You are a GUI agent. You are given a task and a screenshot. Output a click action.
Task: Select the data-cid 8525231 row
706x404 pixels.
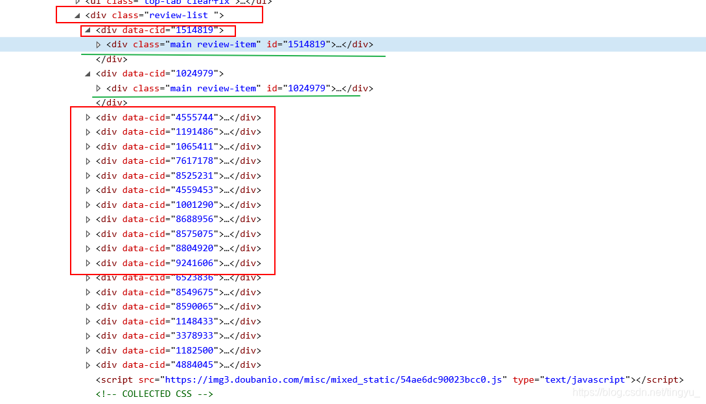click(x=178, y=176)
